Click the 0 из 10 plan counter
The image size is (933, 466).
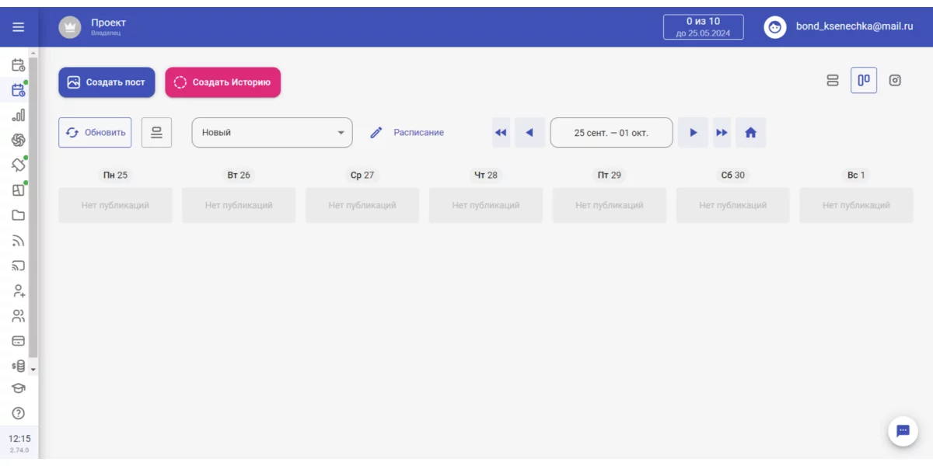pyautogui.click(x=703, y=27)
